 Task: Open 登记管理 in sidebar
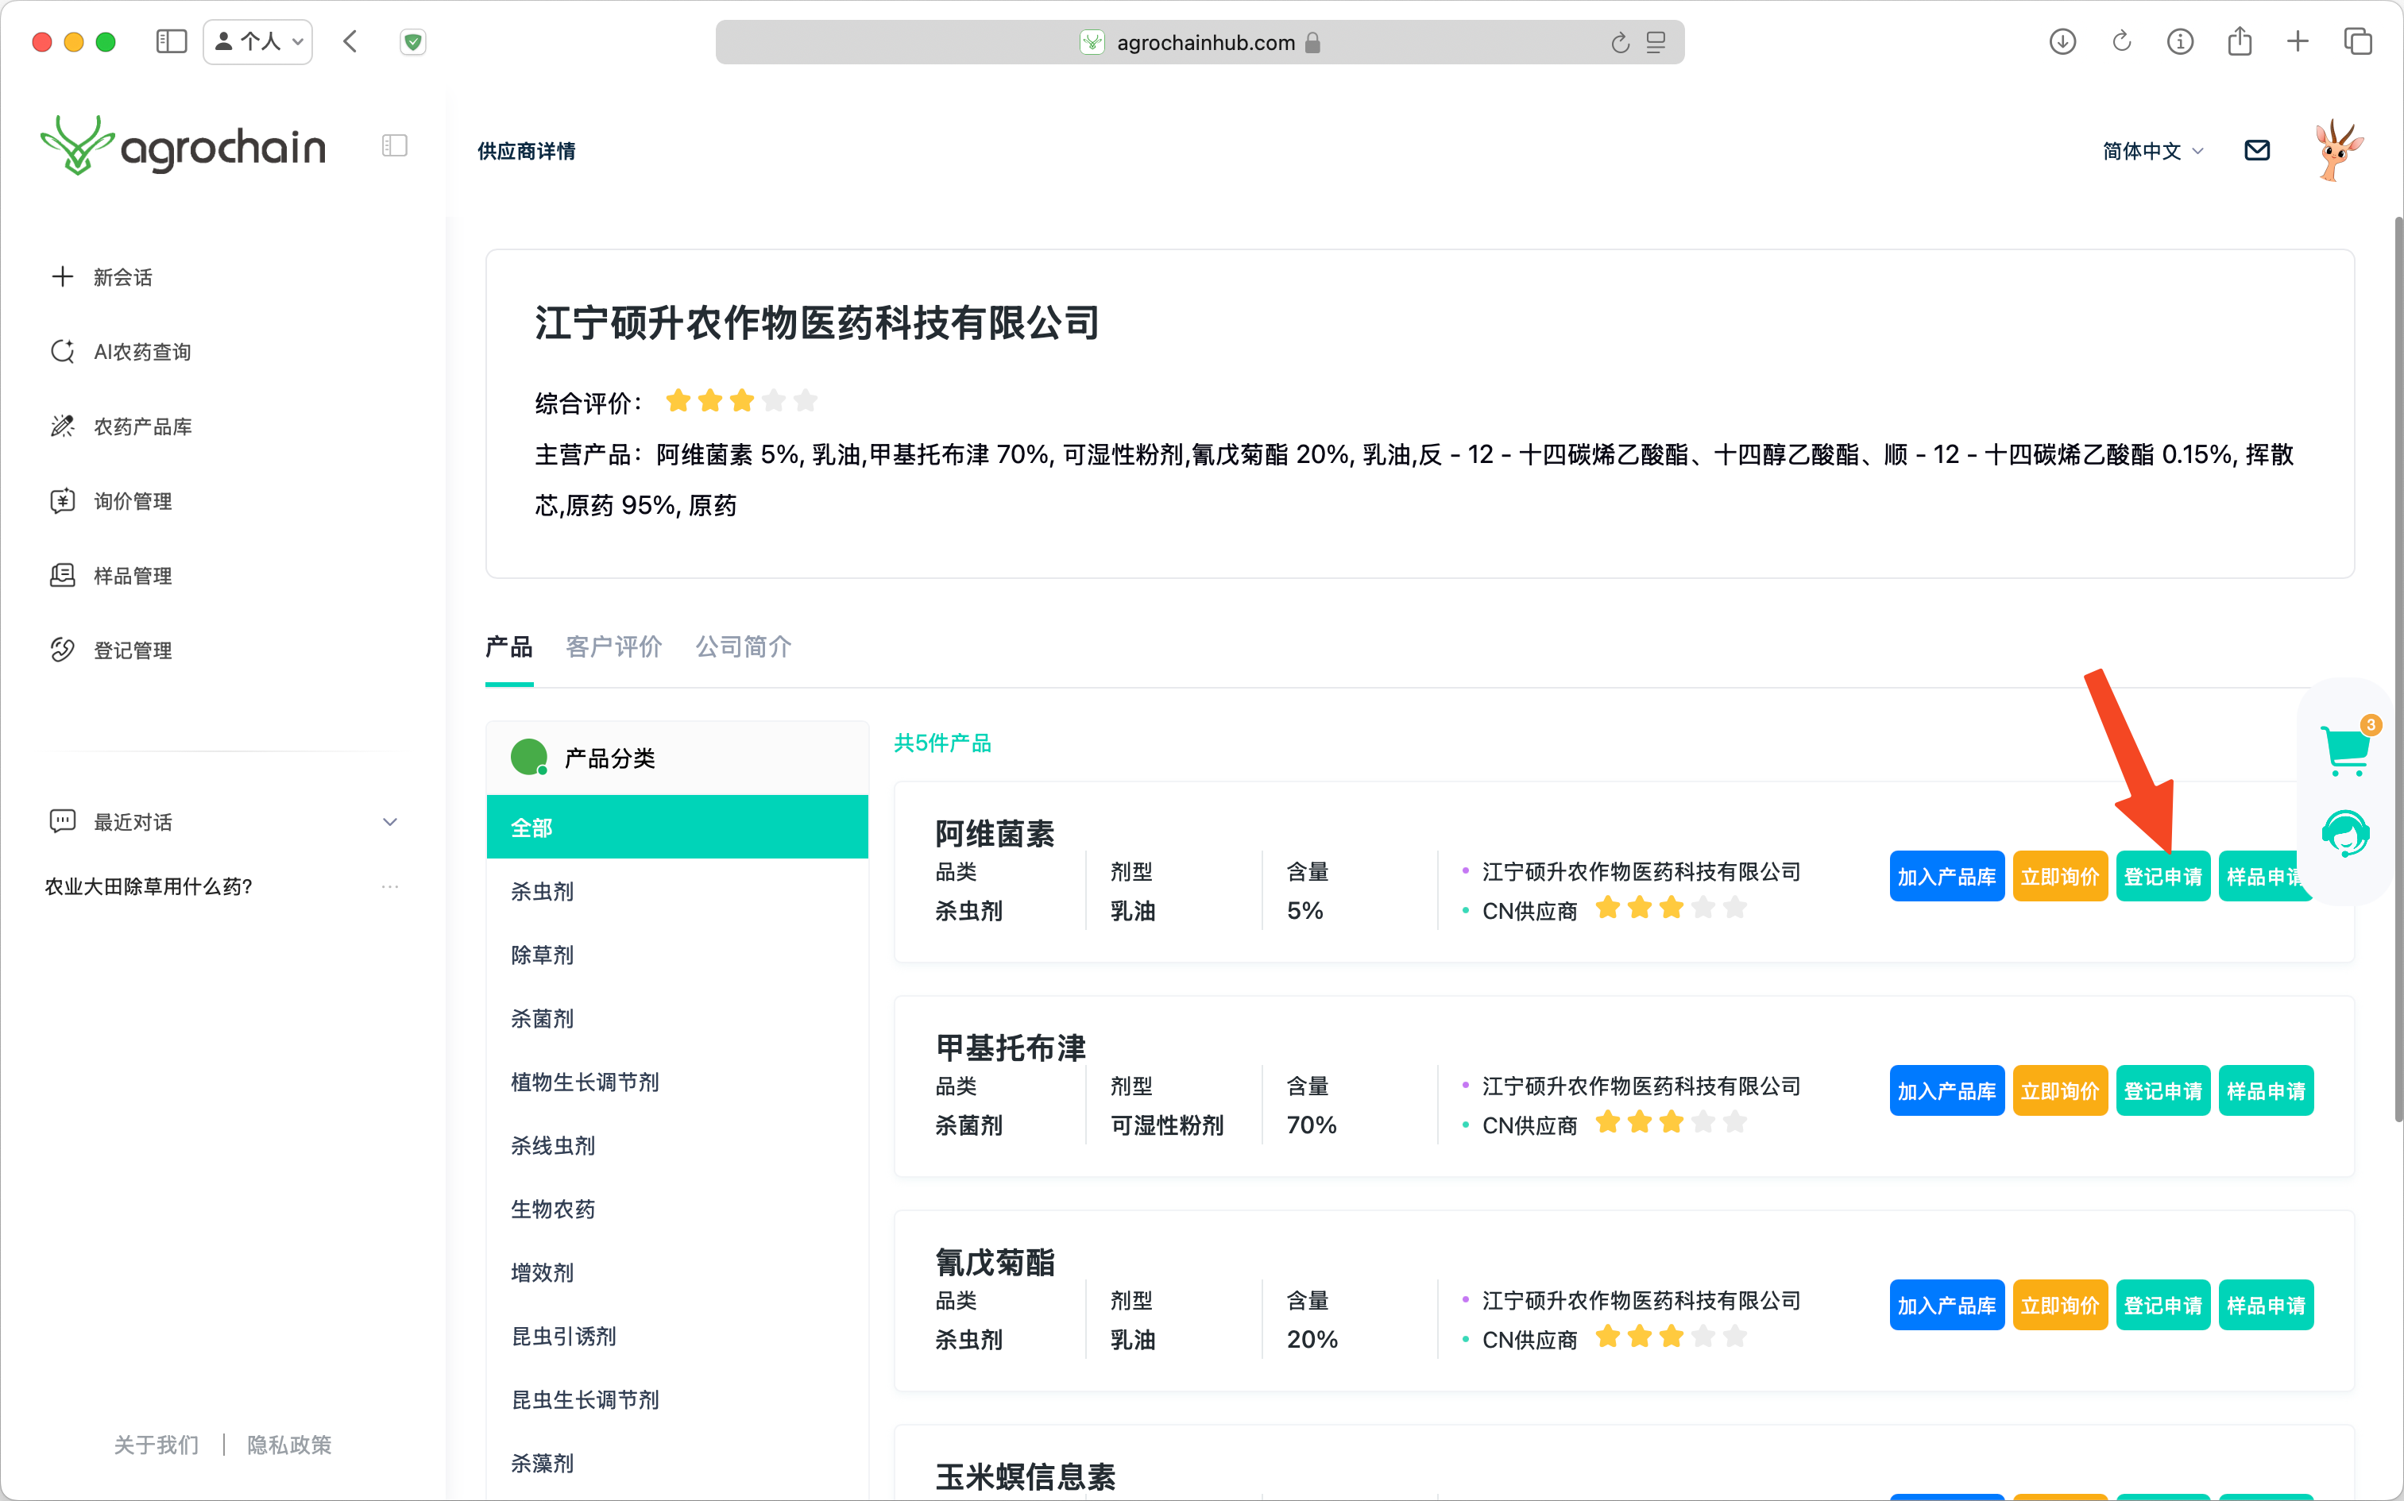[132, 650]
